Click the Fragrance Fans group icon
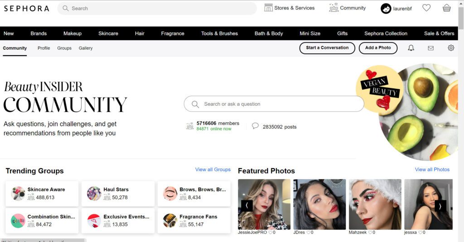Viewport: 464px width, 242px height. tap(170, 221)
